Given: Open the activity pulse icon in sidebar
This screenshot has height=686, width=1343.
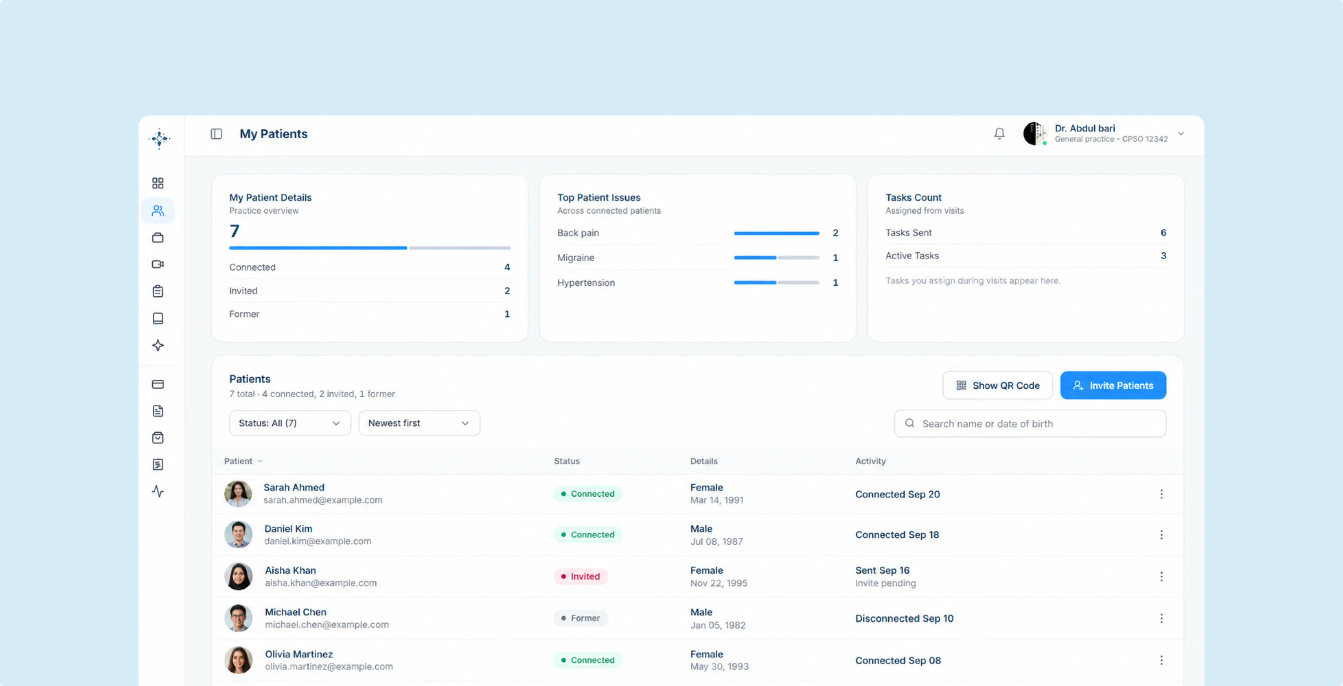Looking at the screenshot, I should pos(158,491).
